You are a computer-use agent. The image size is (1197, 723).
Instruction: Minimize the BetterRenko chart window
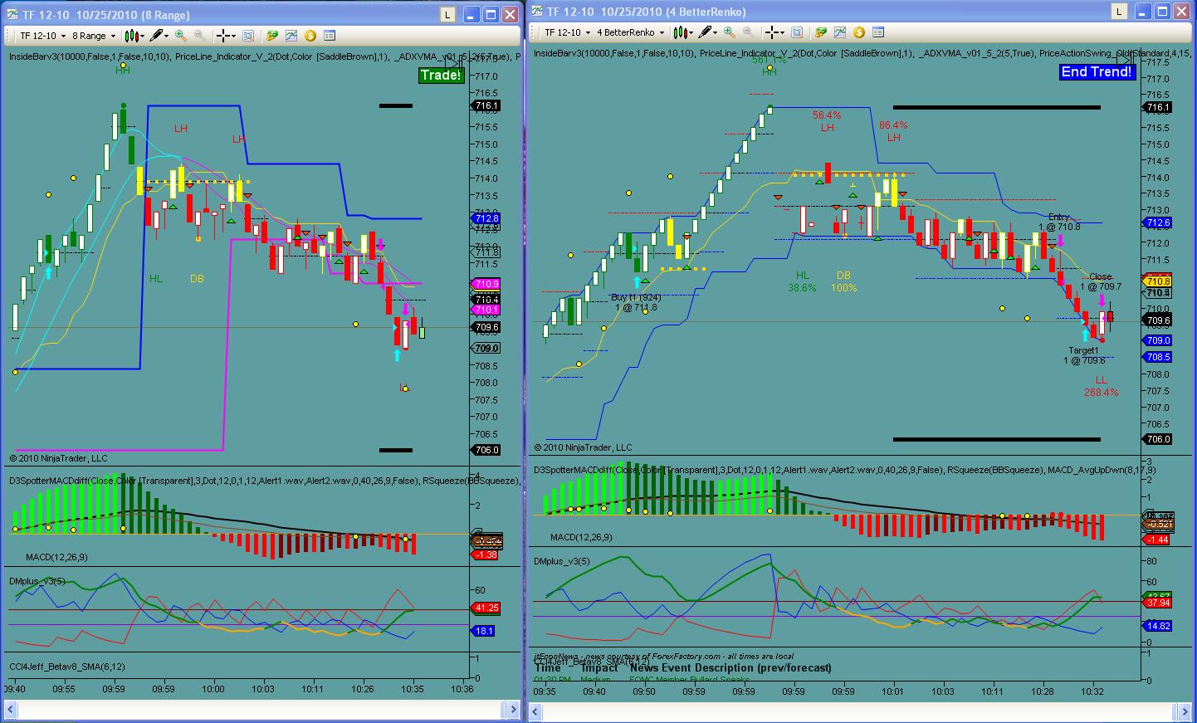(x=1144, y=11)
